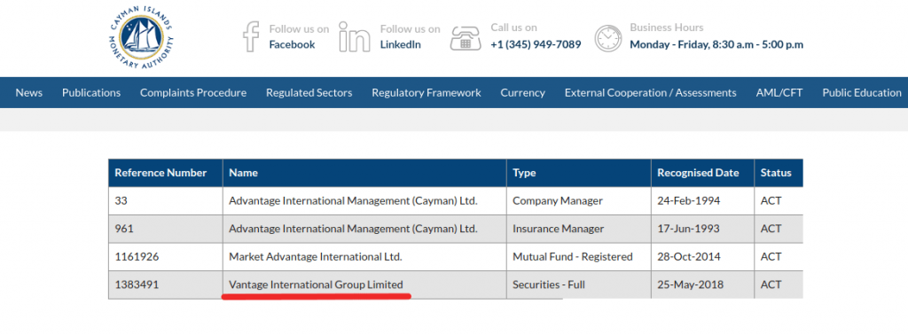This screenshot has width=908, height=335.
Task: Click the telephone icon
Action: pos(466,37)
